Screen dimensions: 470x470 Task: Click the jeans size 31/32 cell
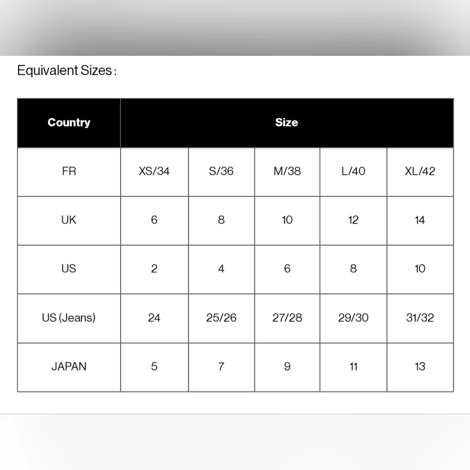(x=420, y=318)
